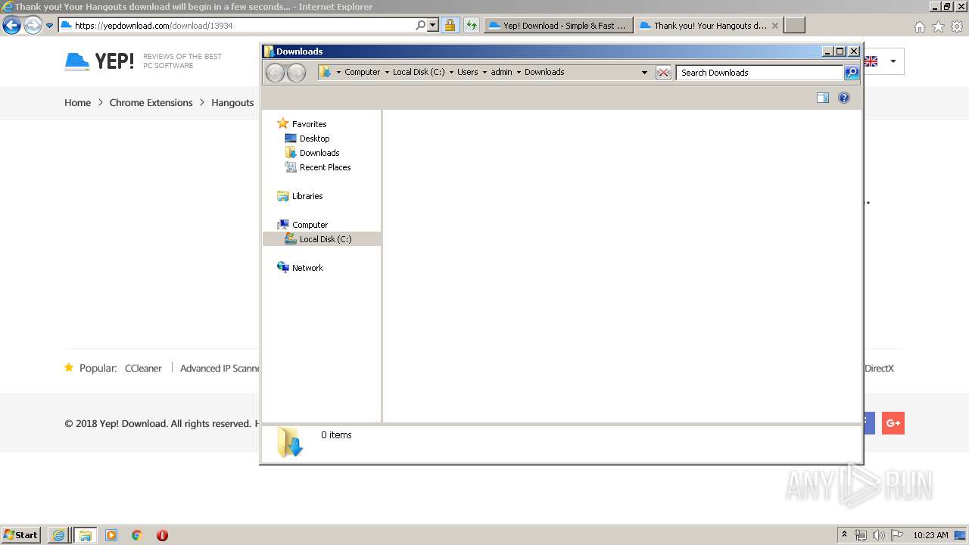Viewport: 969px width, 545px height.
Task: Click the Google+ share button
Action: click(893, 423)
